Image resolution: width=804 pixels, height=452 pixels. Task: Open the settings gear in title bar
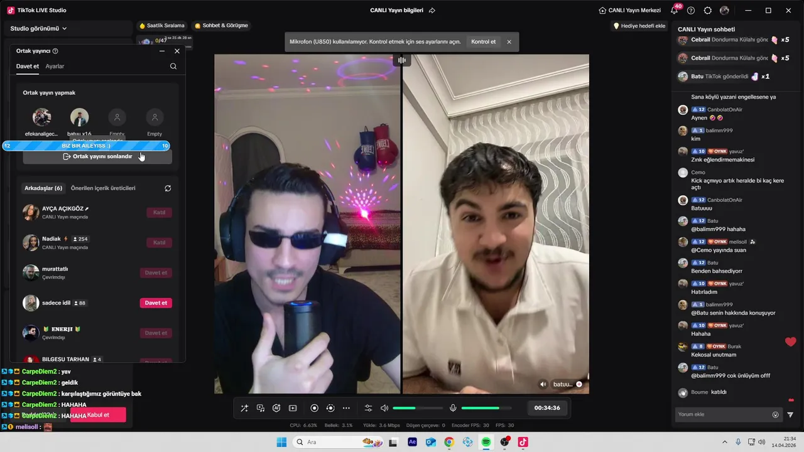click(708, 10)
